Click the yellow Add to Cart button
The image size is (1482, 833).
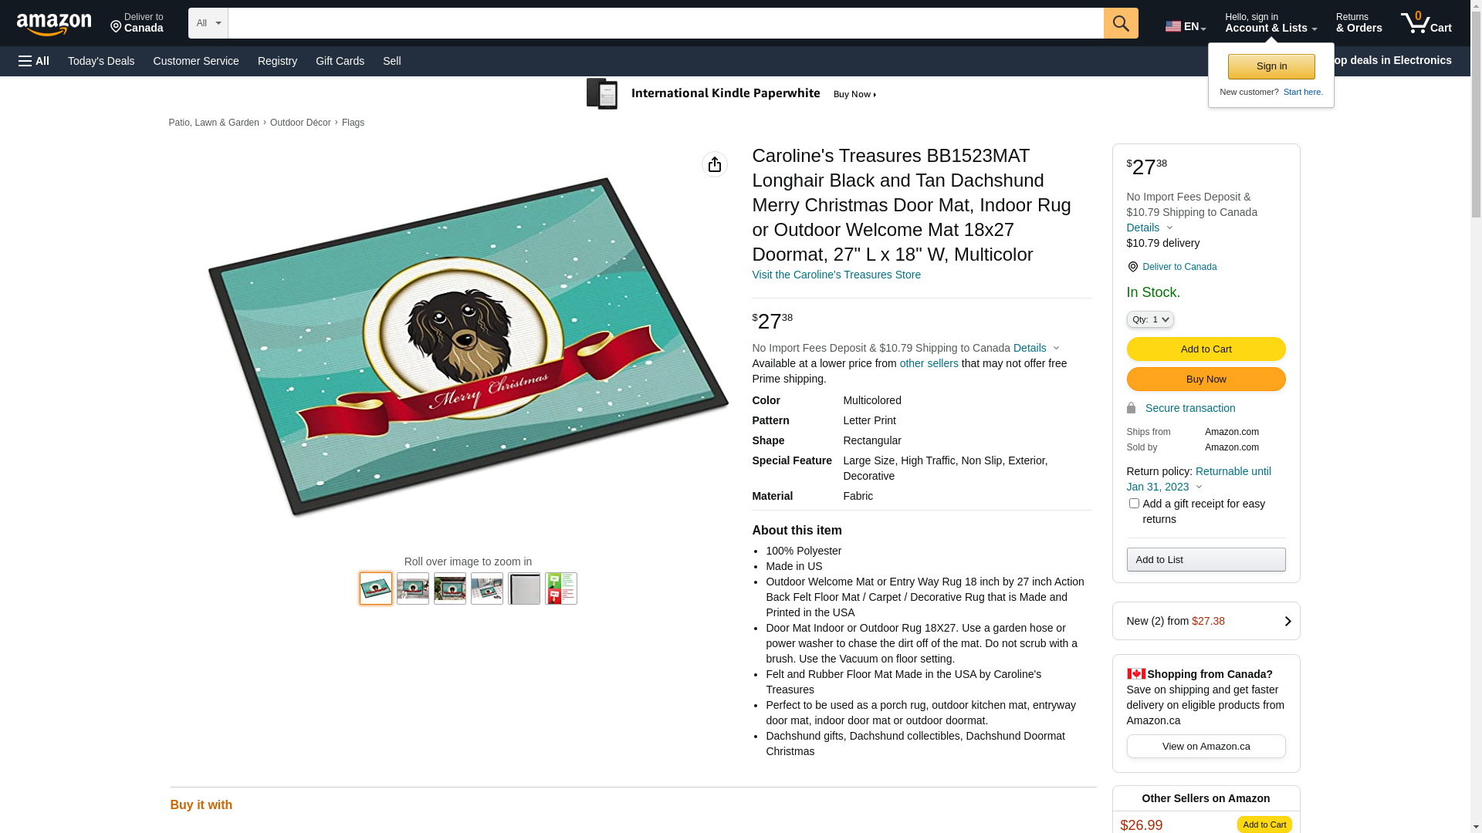(1206, 349)
